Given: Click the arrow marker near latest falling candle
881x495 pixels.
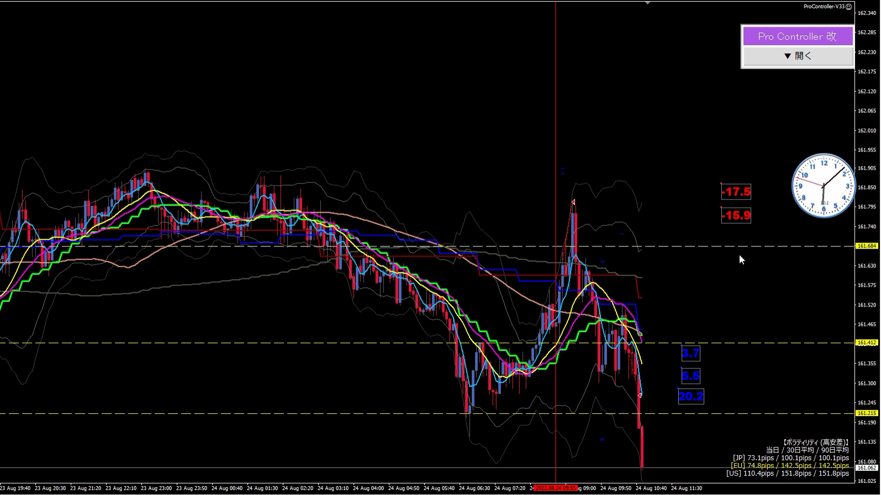Looking at the screenshot, I should tap(640, 395).
